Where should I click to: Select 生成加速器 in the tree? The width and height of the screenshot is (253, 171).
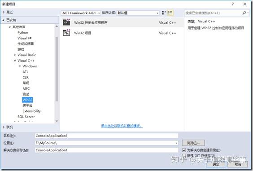tap(26, 44)
